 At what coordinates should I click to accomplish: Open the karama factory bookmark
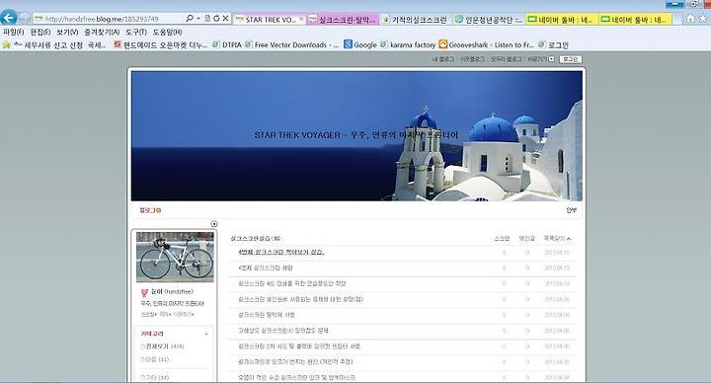click(408, 44)
